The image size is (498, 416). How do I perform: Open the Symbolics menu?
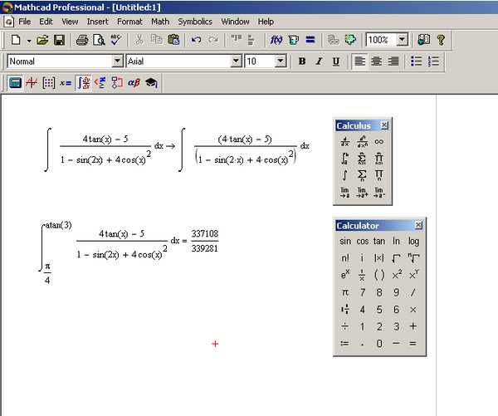coord(195,22)
